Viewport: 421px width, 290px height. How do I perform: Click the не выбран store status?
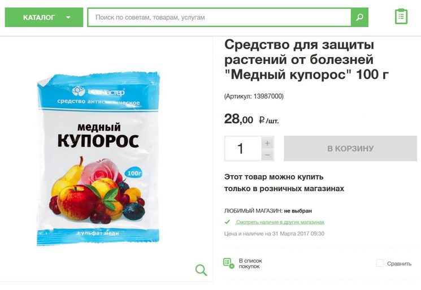[297, 211]
